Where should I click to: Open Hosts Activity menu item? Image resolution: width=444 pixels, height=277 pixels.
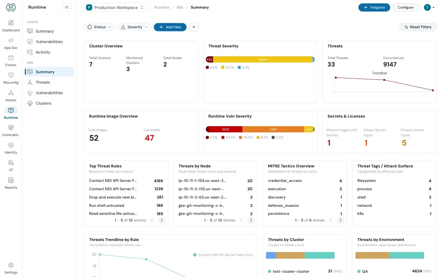[x=49, y=52]
